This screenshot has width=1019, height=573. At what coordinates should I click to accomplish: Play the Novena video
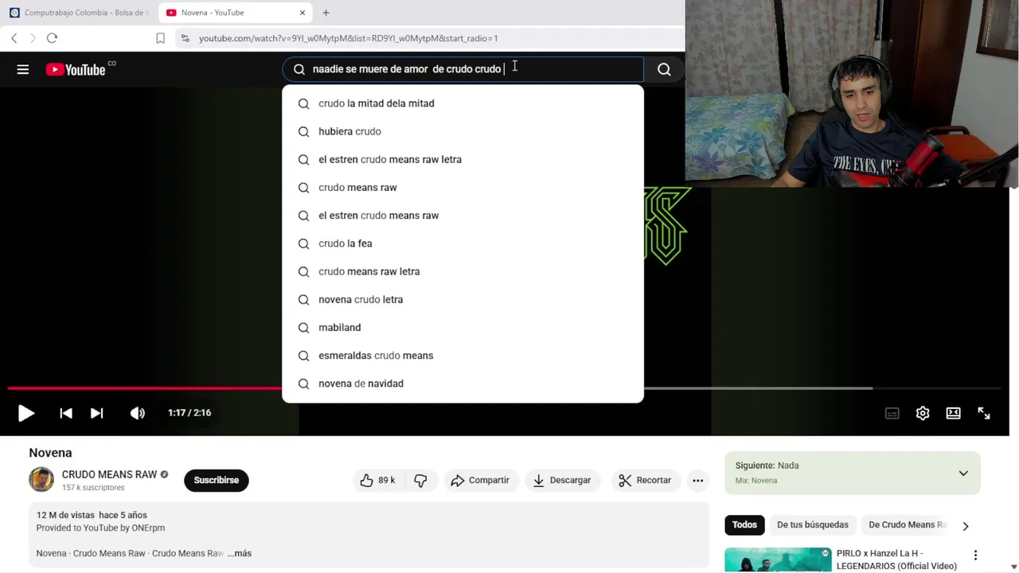(25, 413)
